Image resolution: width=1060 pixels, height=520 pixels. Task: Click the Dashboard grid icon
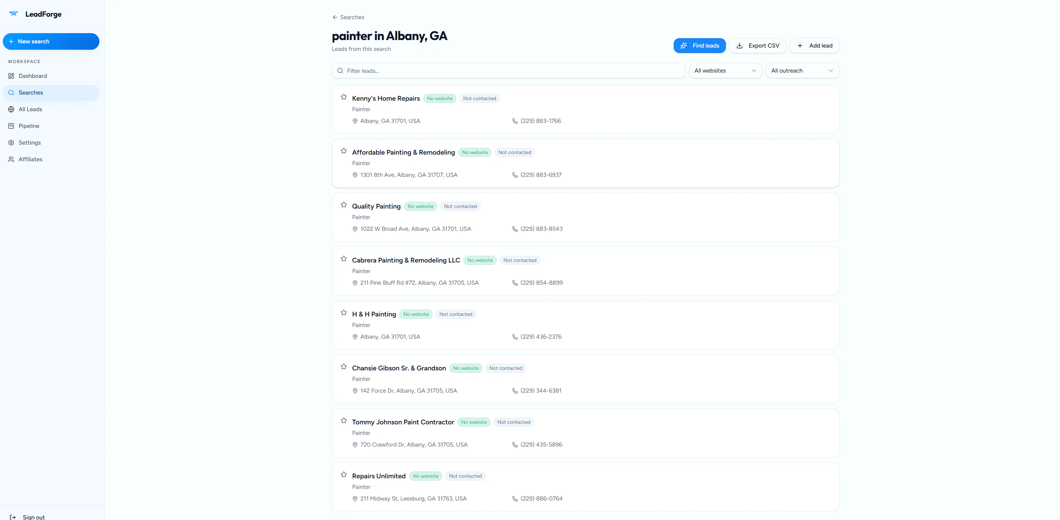[11, 76]
